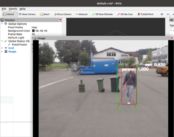Activate the Move Camera tool
The width and height of the screenshot is (174, 137).
[27, 14]
